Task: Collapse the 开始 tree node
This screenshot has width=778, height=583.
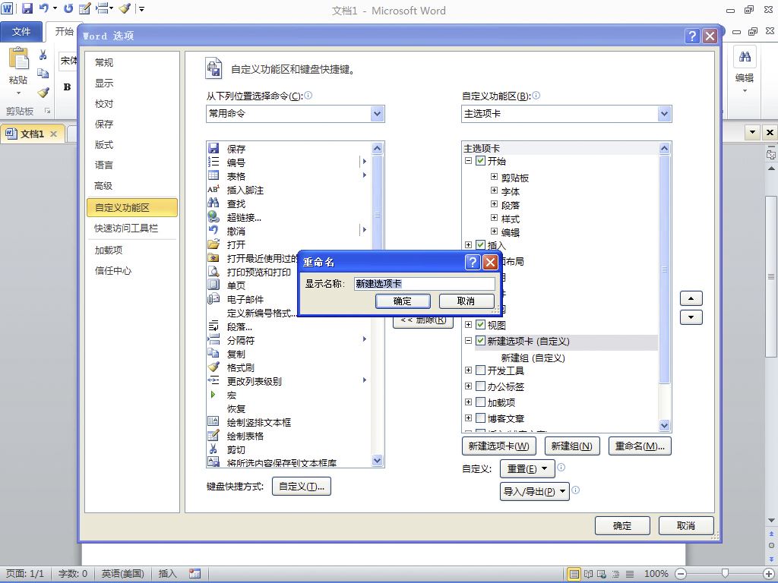Action: [468, 161]
